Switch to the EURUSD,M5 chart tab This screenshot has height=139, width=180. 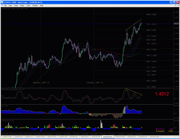point(96,137)
